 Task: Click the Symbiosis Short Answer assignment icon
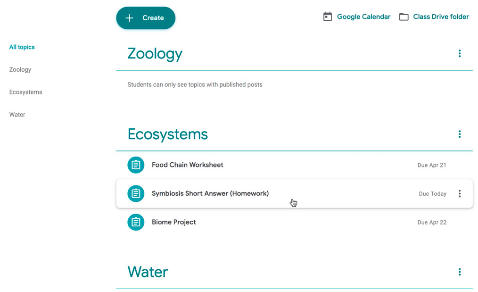(136, 193)
